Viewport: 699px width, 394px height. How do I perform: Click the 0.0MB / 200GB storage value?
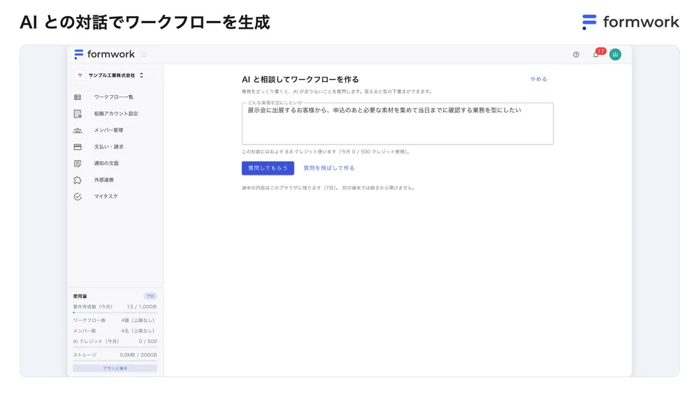[x=138, y=355]
